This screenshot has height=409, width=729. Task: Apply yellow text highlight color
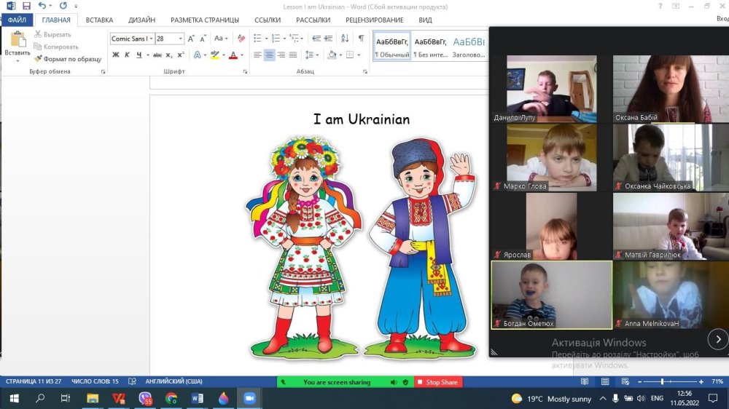click(x=215, y=55)
